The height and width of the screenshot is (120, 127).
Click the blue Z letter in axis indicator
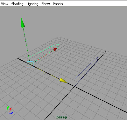click(x=12, y=113)
